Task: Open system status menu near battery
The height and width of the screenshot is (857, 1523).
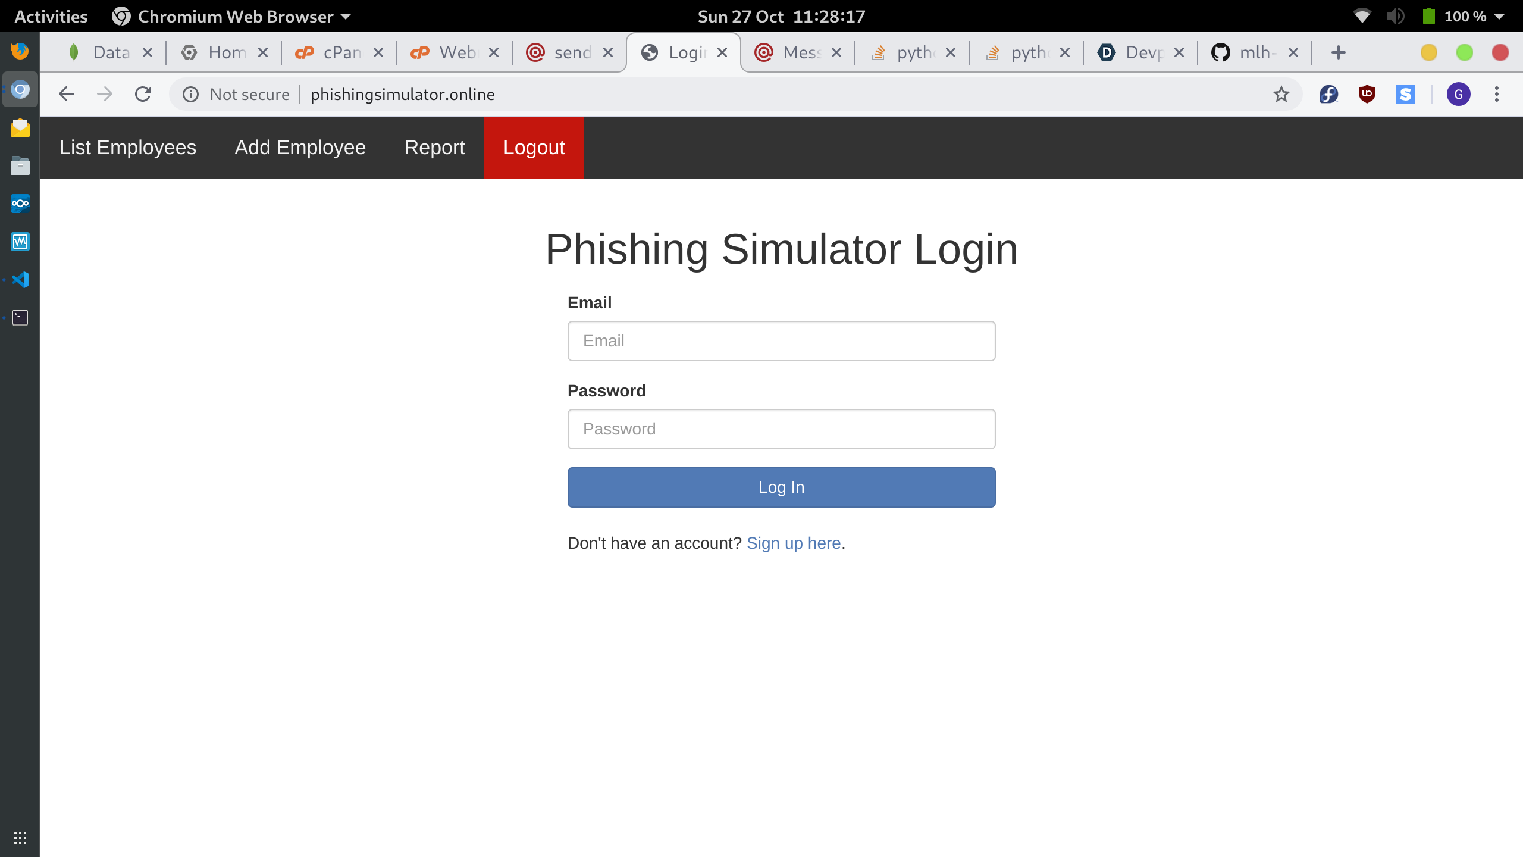Action: pyautogui.click(x=1499, y=16)
